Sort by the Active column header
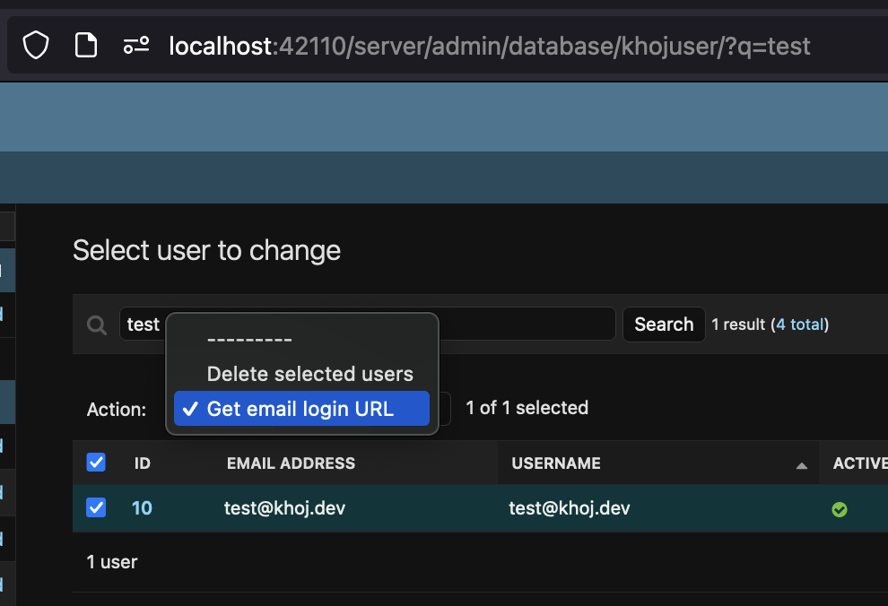This screenshot has height=606, width=888. pos(859,463)
